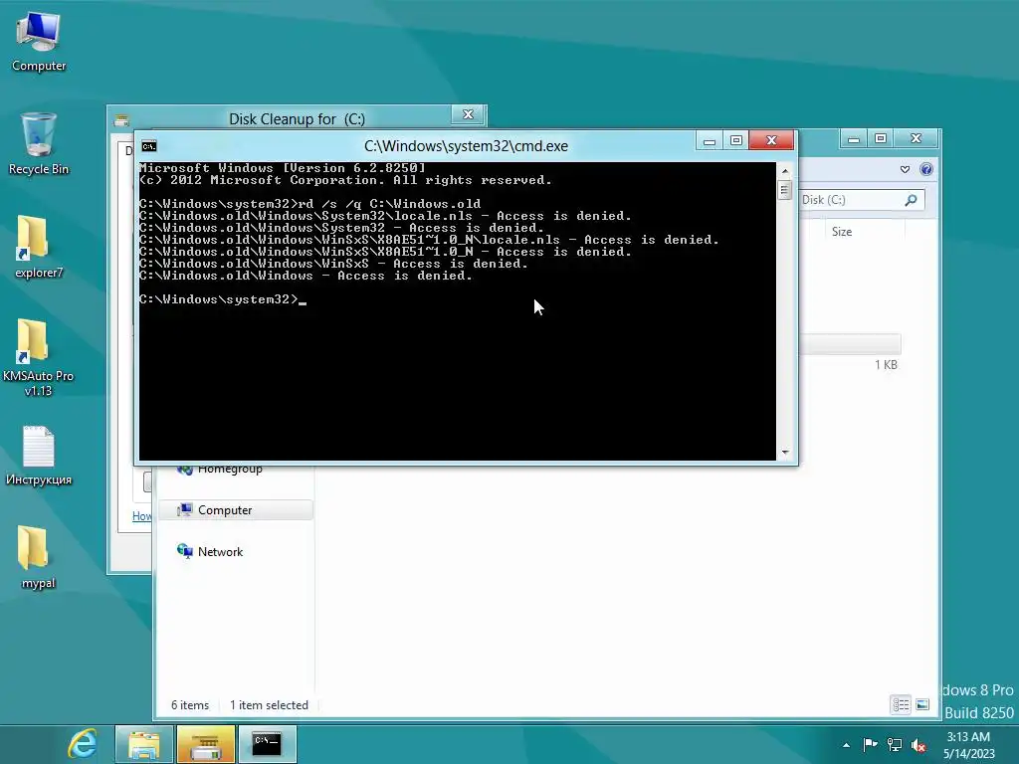Switch Explorer to large icons view

[922, 705]
